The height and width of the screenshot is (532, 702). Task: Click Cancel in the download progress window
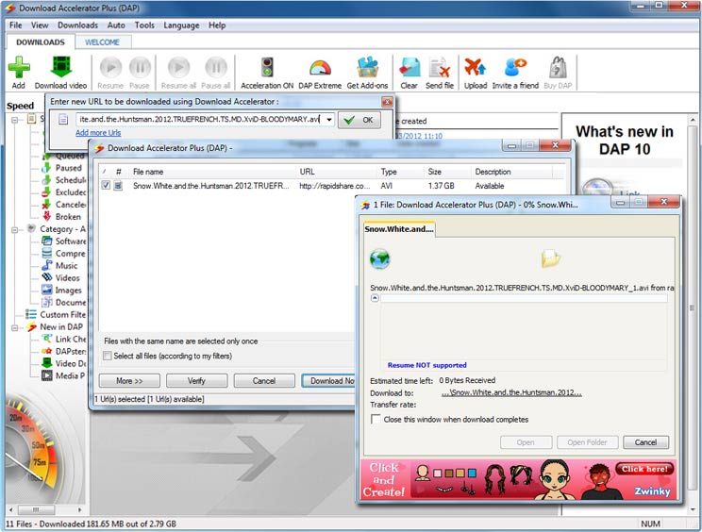[x=645, y=442]
